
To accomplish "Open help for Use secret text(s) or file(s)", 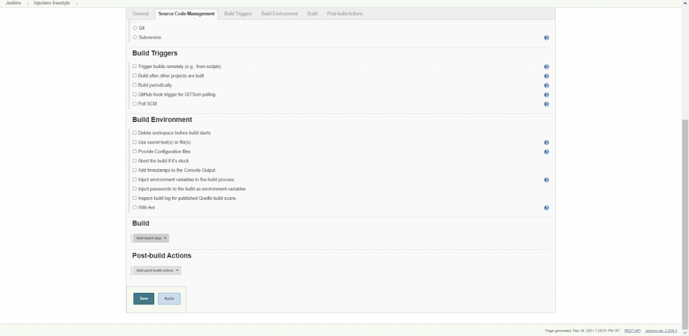I will click(x=546, y=143).
